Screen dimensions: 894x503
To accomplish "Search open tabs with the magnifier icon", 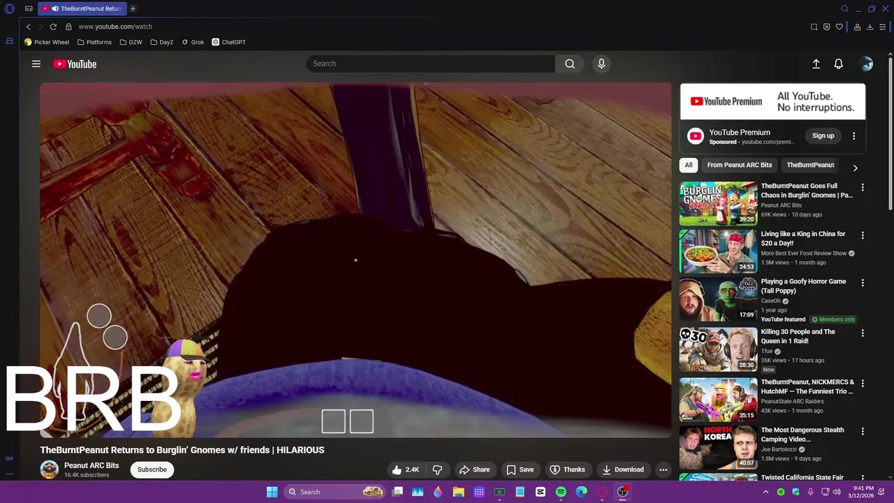I will pos(844,9).
